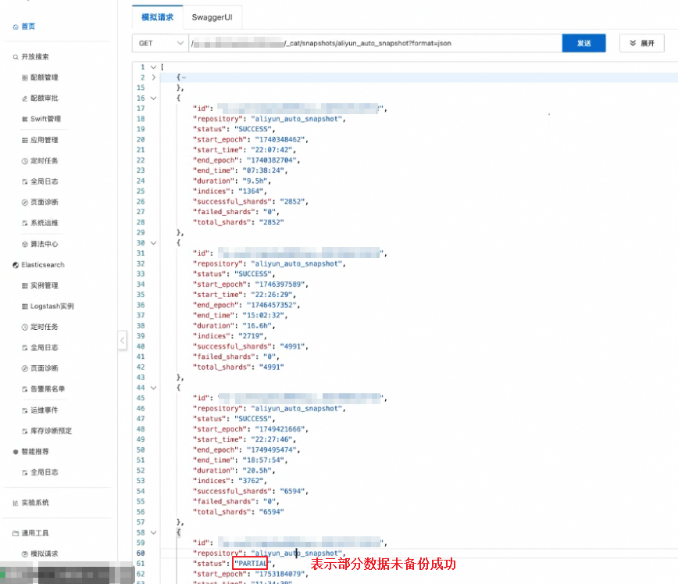Click the edit icon beside 配额审批
The height and width of the screenshot is (584, 678).
(x=25, y=99)
